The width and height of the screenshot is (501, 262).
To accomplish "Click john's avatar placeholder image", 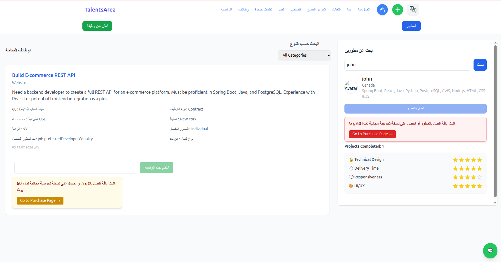I will click(351, 87).
